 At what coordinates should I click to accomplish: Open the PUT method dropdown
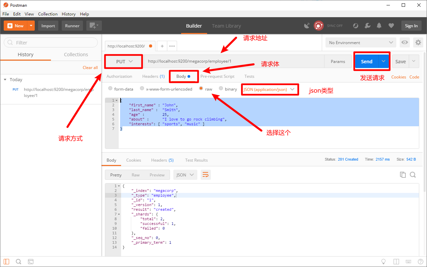pos(124,62)
